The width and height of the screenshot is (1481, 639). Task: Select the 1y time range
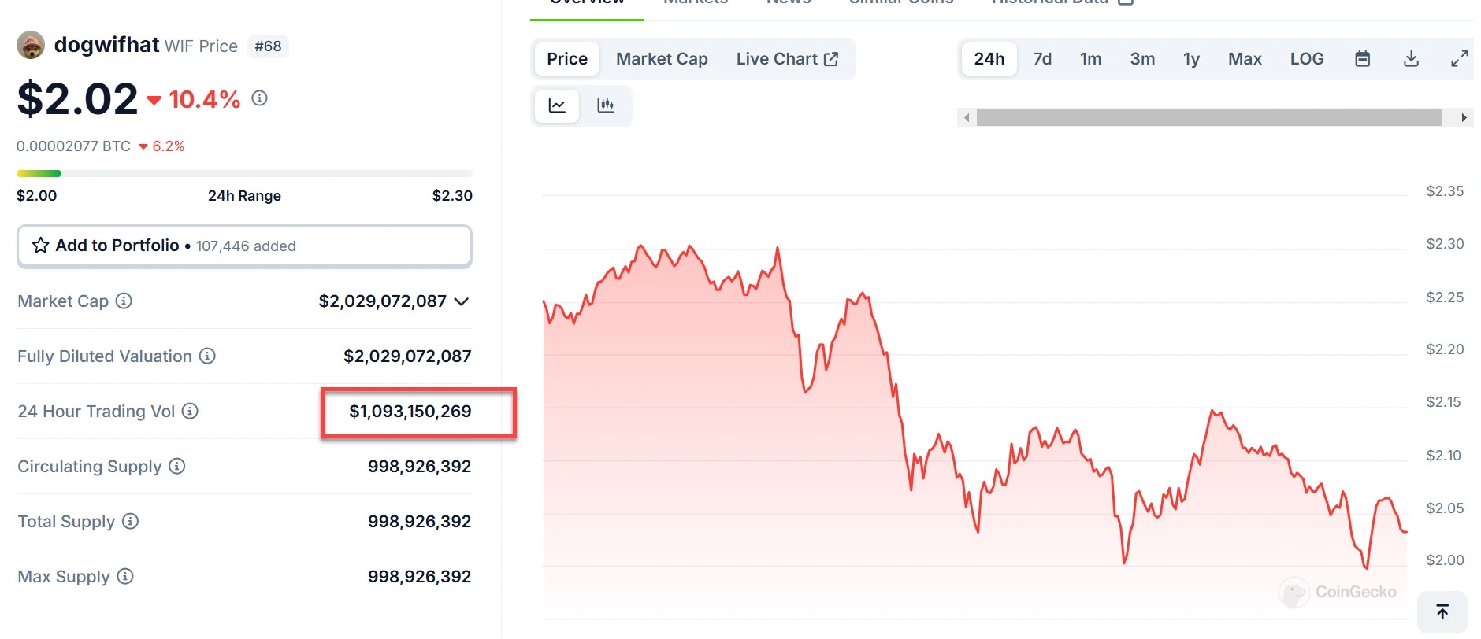coord(1191,59)
